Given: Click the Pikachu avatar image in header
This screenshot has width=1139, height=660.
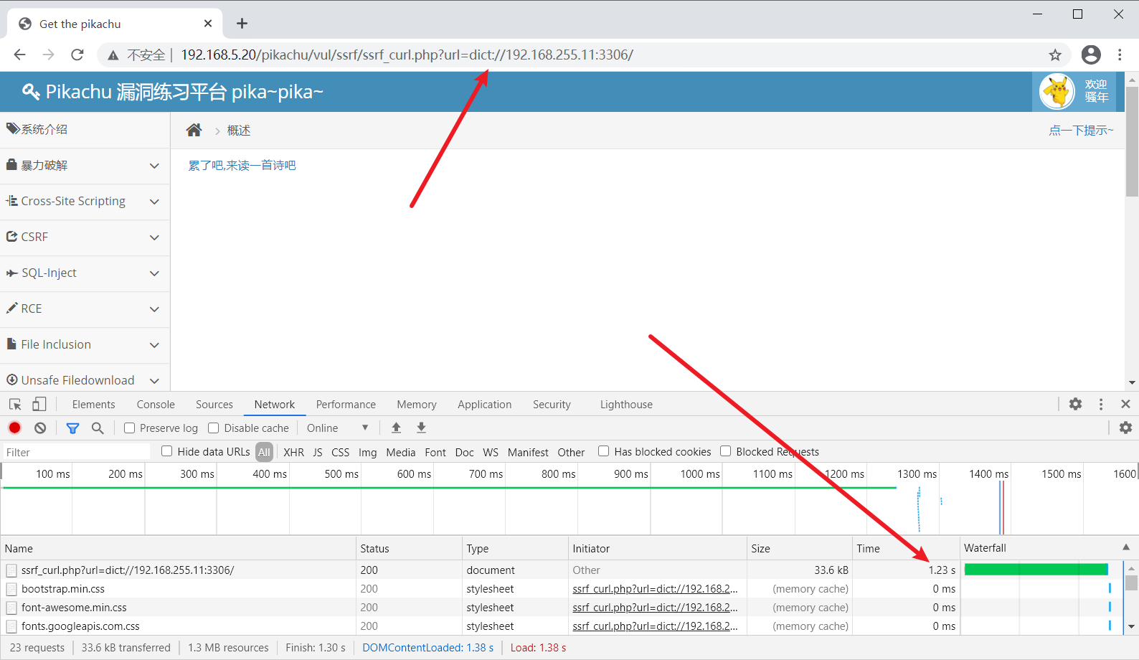Looking at the screenshot, I should coord(1057,91).
